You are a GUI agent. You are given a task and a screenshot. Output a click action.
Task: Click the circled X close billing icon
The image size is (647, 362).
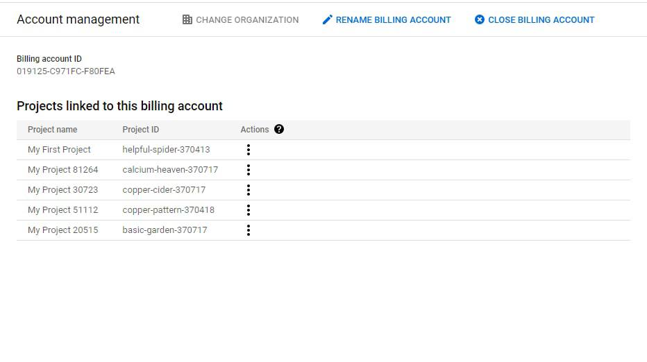(480, 20)
